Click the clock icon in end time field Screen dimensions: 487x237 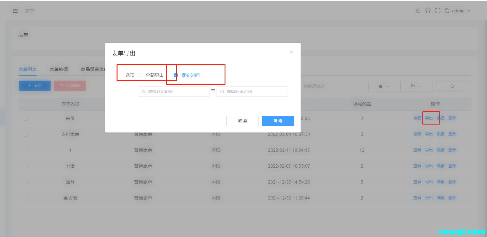pyautogui.click(x=222, y=91)
